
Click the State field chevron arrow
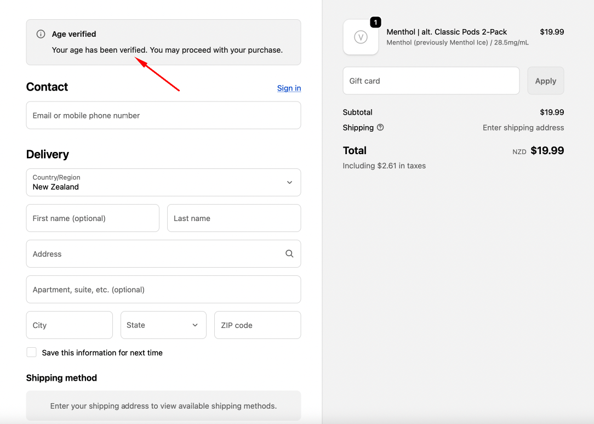click(195, 325)
